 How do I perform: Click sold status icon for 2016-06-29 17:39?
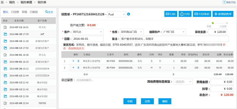(5, 34)
